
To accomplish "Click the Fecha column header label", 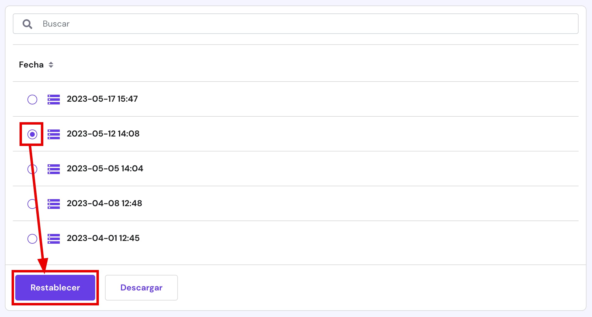I will click(31, 65).
